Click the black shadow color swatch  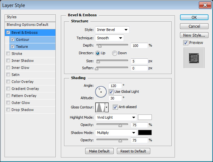point(145,133)
